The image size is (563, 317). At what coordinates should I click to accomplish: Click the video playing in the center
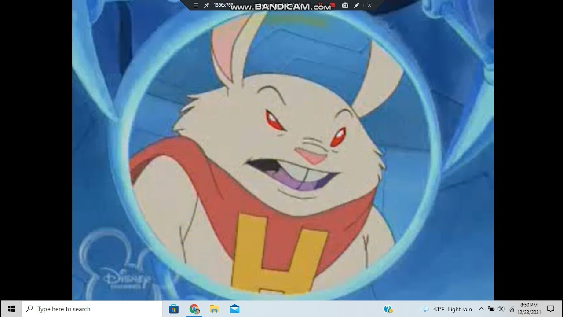(x=283, y=150)
